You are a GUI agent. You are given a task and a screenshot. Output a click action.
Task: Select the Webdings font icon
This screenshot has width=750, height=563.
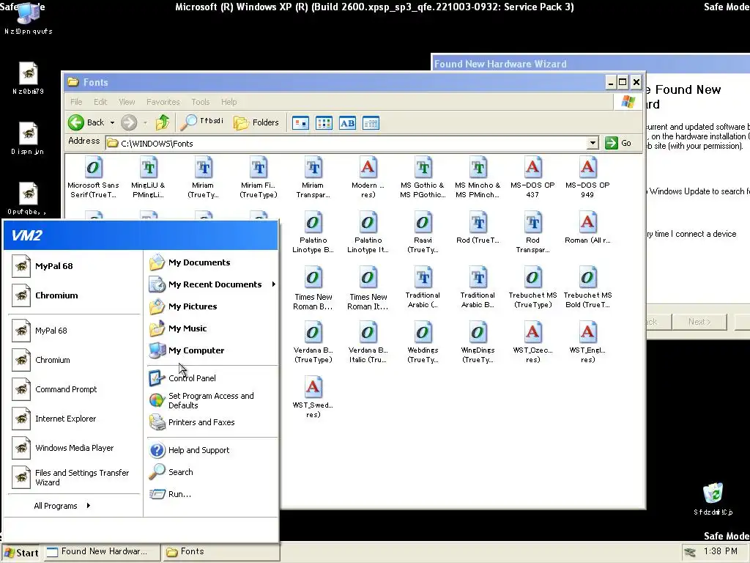[423, 333]
